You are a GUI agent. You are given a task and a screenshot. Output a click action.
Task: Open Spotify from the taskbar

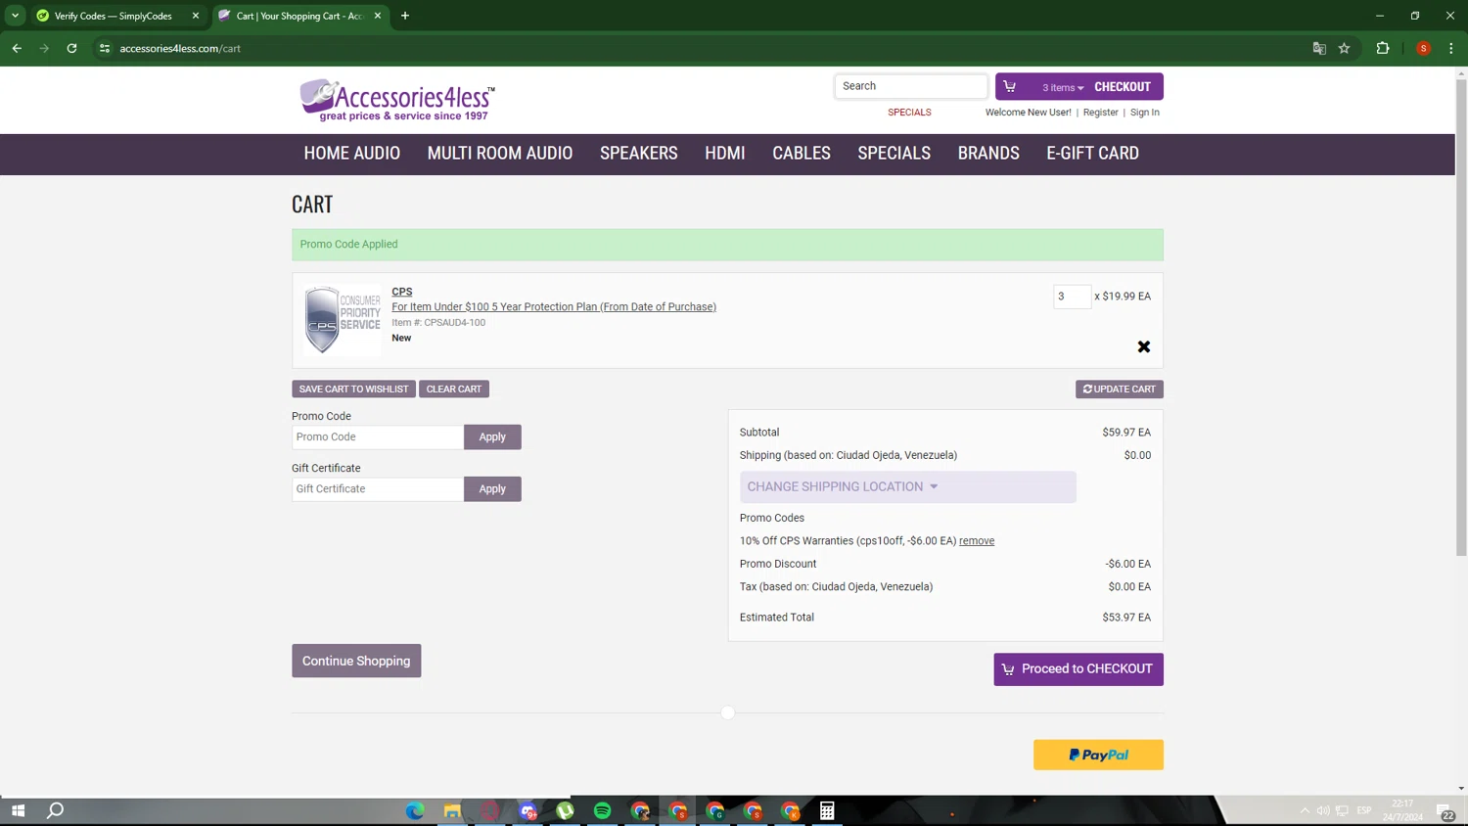[x=602, y=810]
